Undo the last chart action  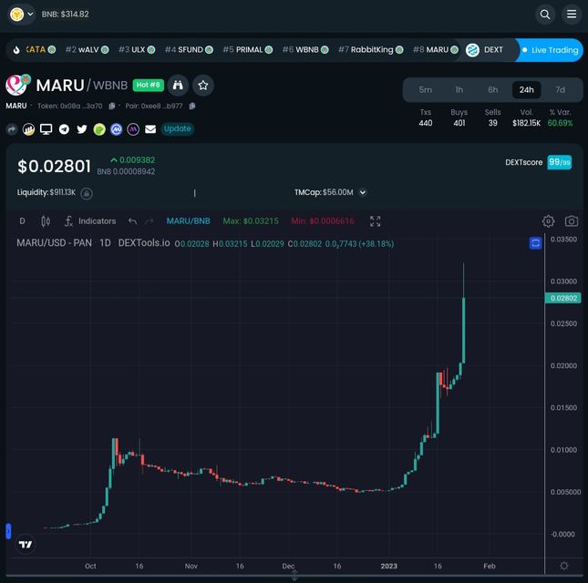[x=132, y=221]
